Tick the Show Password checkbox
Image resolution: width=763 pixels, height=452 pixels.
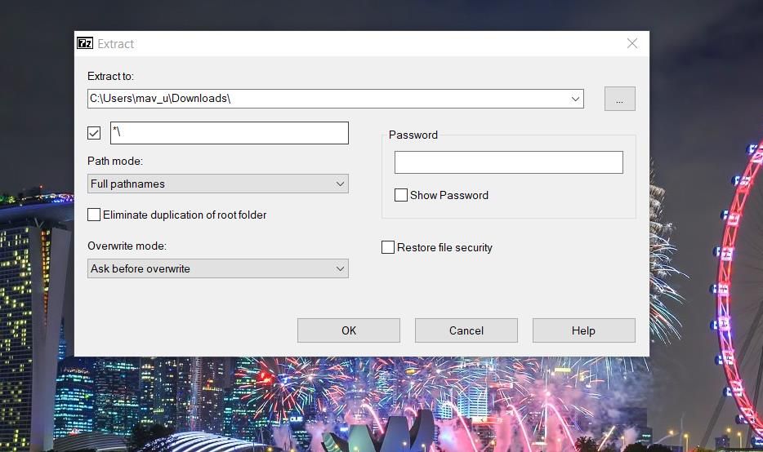tap(401, 195)
